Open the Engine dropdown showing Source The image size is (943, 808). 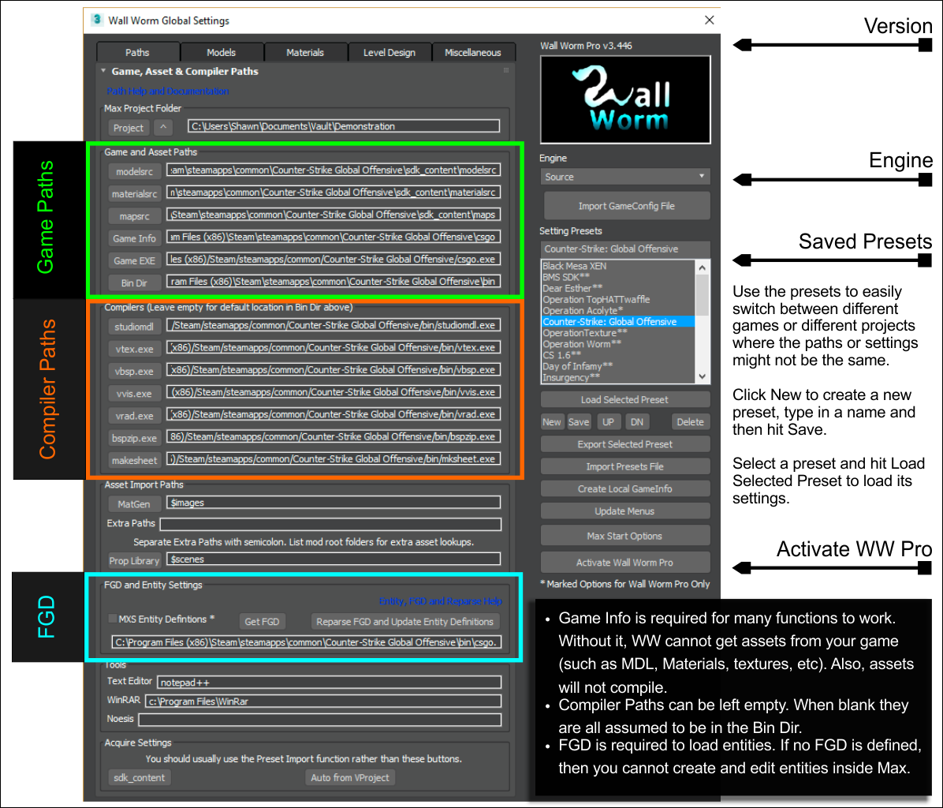pos(625,177)
